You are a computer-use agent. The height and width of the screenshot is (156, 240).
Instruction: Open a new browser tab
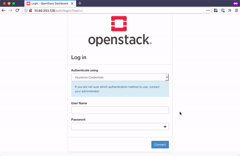(x=80, y=3)
